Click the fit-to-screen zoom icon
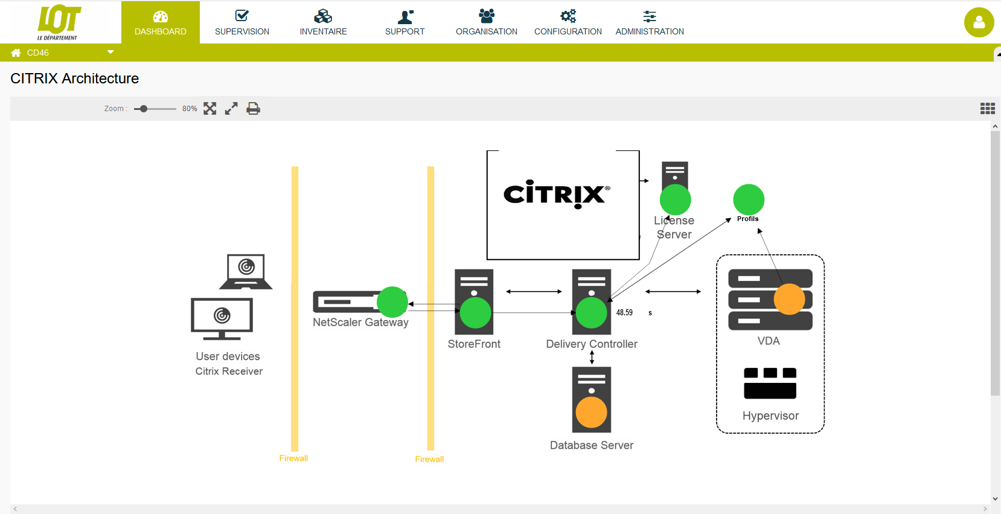Image resolution: width=1001 pixels, height=514 pixels. click(x=209, y=109)
